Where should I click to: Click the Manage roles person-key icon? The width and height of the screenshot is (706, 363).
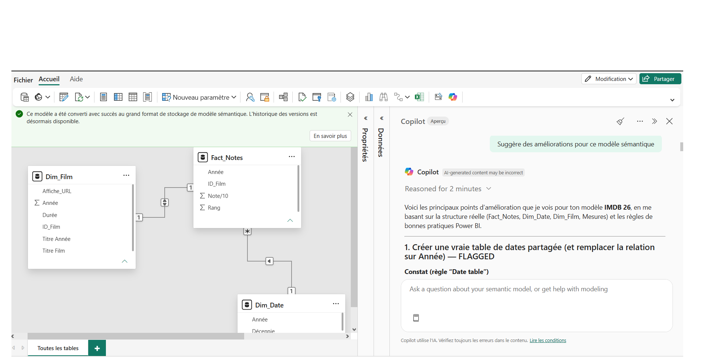250,97
